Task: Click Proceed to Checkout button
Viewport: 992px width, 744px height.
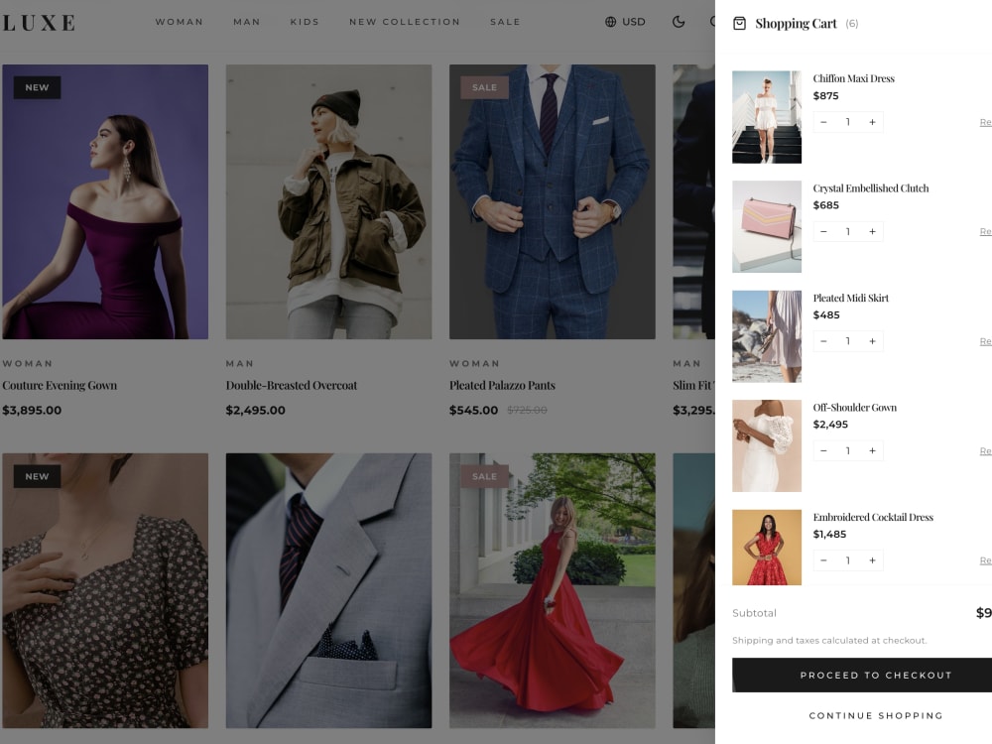Action: tap(862, 675)
